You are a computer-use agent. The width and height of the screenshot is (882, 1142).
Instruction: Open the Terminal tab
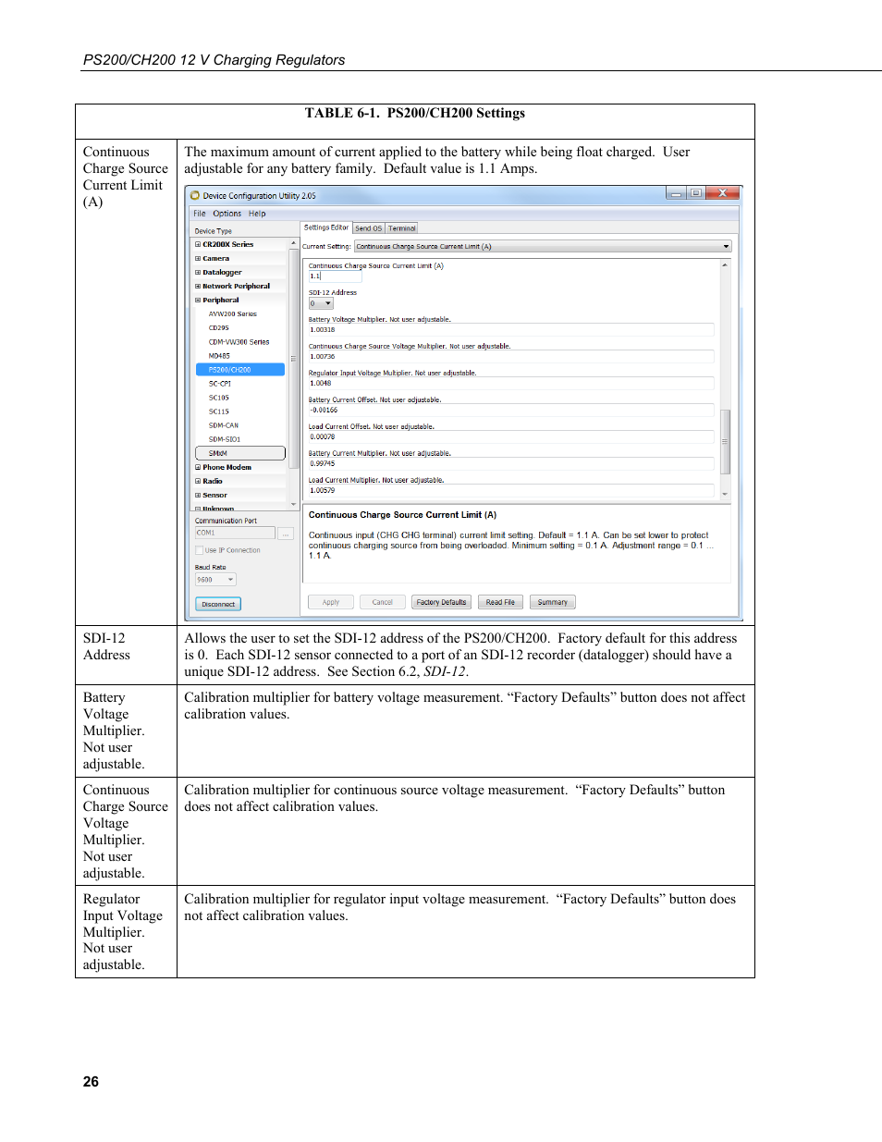click(x=401, y=228)
